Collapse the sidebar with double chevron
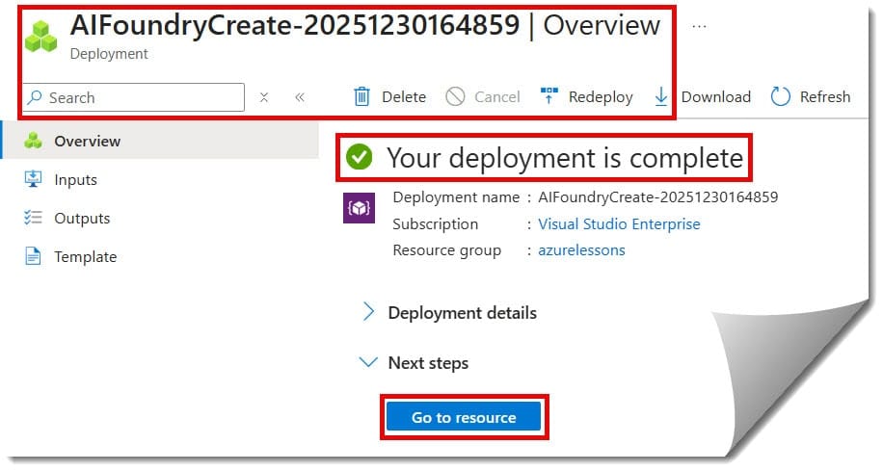Screen dimensions: 883x471 (x=300, y=97)
